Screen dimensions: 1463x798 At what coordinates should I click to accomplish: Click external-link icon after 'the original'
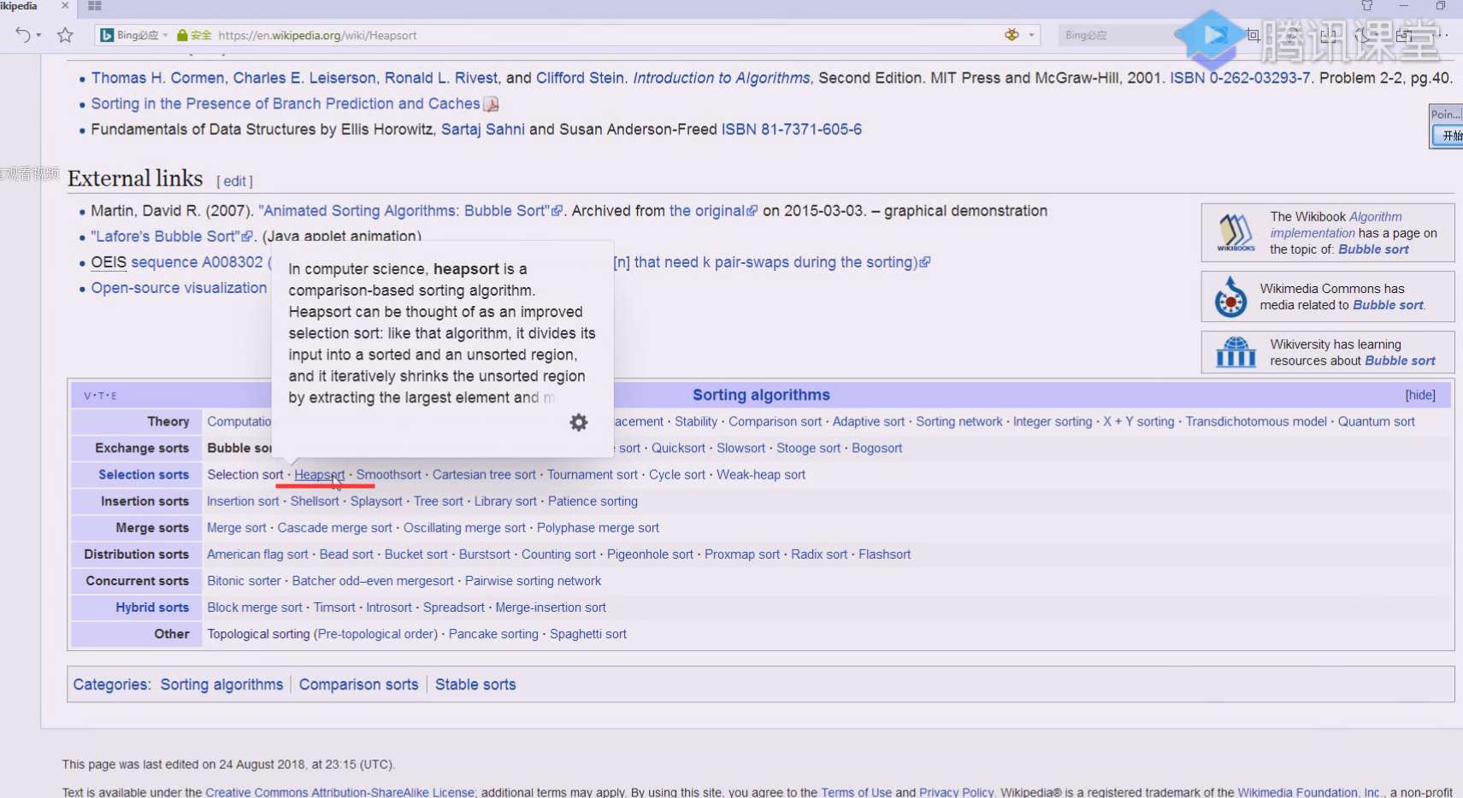tap(752, 211)
